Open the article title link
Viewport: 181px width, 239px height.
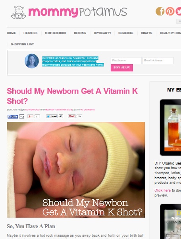pyautogui.click(x=72, y=96)
